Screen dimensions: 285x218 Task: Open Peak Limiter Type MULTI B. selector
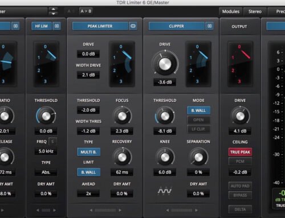(x=89, y=152)
